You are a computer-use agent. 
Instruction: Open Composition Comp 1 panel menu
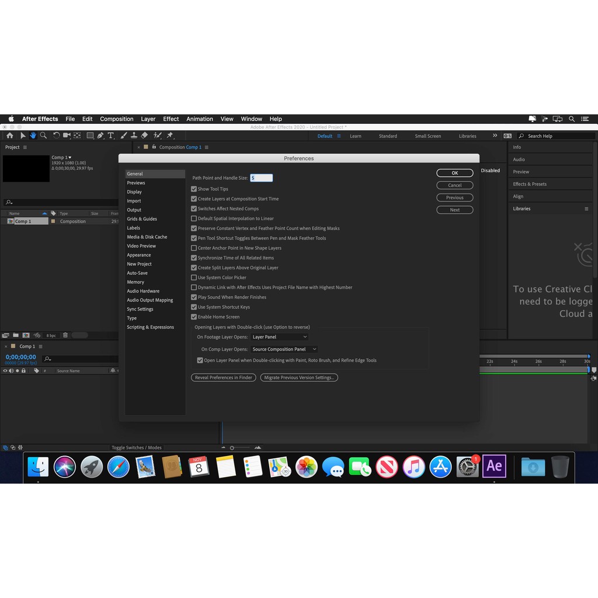206,147
